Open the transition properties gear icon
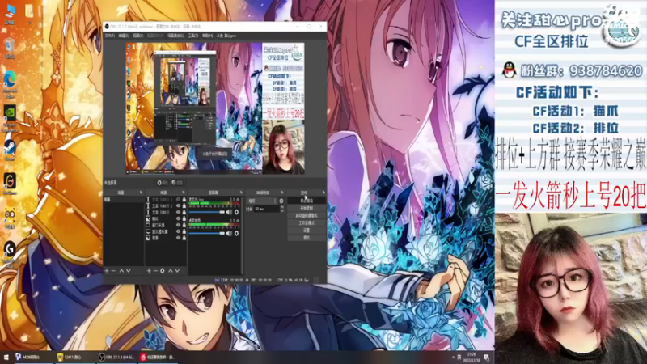This screenshot has height=364, width=647. click(x=281, y=201)
